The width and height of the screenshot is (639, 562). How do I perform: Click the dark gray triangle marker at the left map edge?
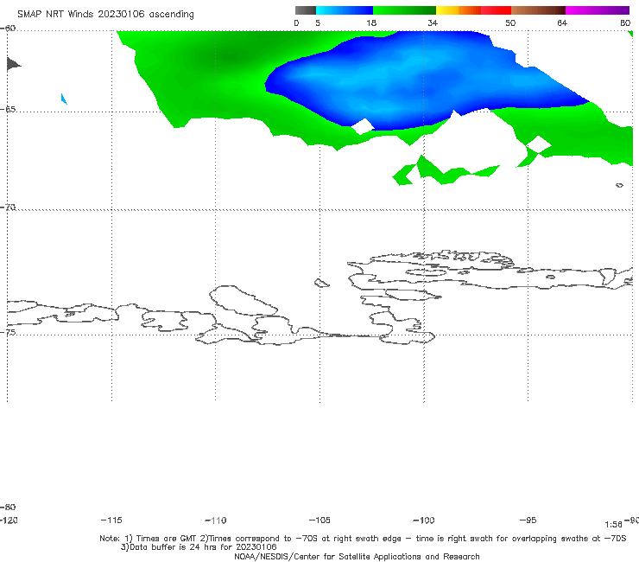click(x=14, y=65)
